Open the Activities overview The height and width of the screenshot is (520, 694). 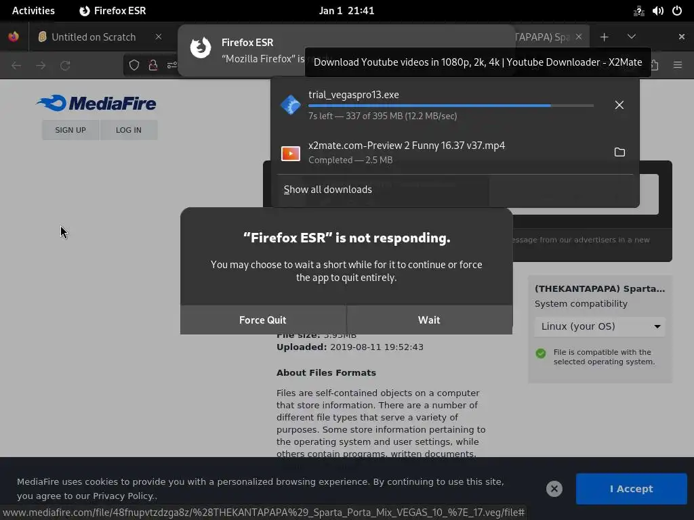[x=34, y=11]
